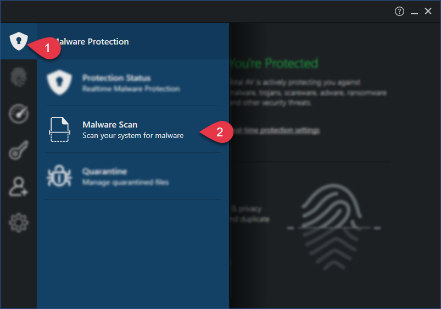Viewport: 441px width, 309px height.
Task: Open the settings gear in the sidebar
Action: 19,223
